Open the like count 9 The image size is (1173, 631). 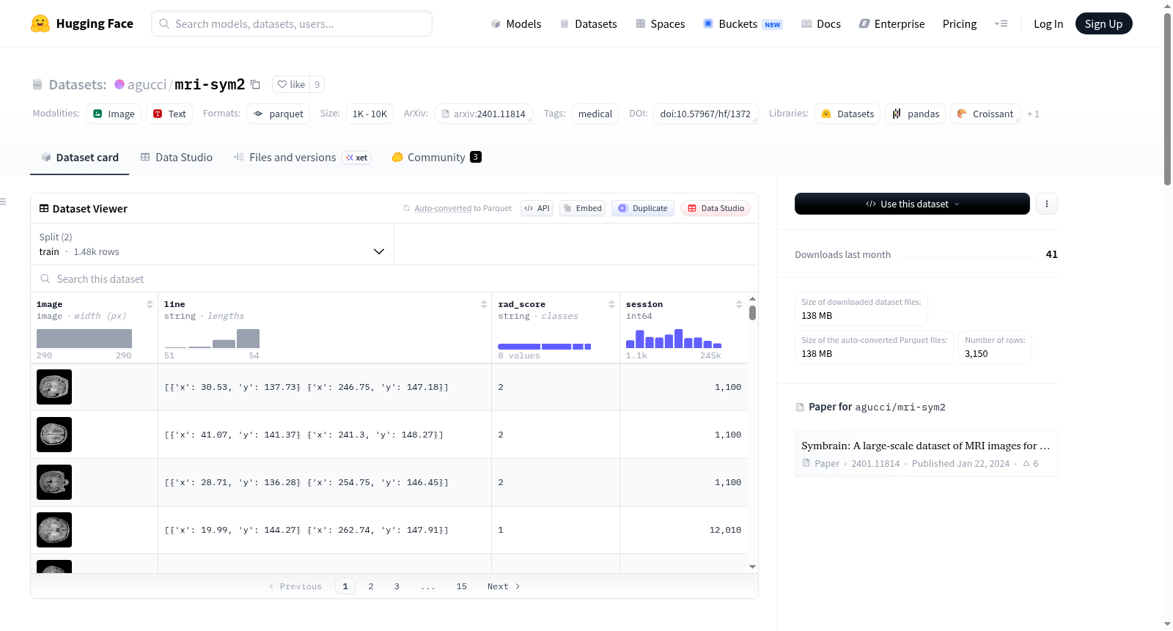click(x=317, y=84)
